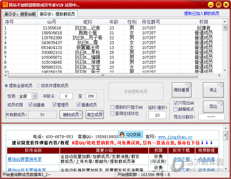Click status bar text 开始提取群：161566
Image resolution: width=231 pixels, height=179 pixels.
tap(136, 174)
